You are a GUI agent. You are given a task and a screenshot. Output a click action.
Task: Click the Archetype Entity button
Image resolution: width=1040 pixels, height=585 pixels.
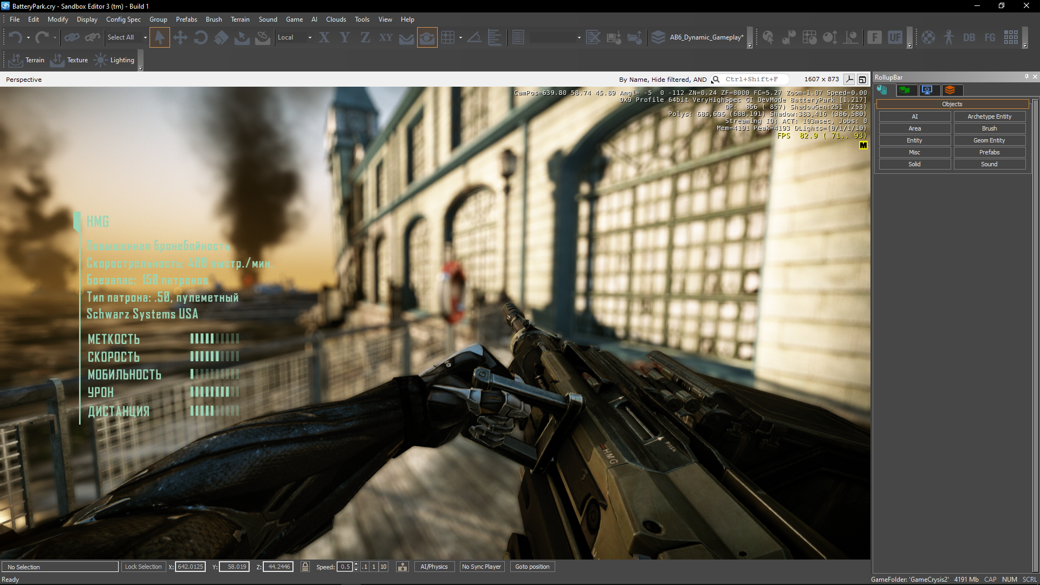(x=989, y=116)
